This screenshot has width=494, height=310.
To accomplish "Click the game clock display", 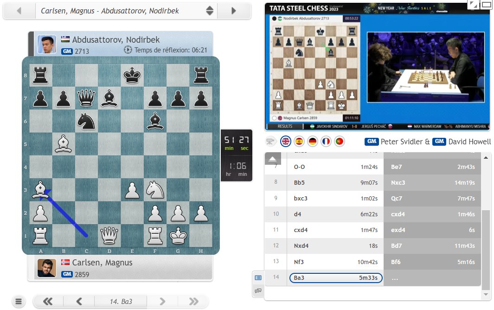I will pyautogui.click(x=237, y=155).
